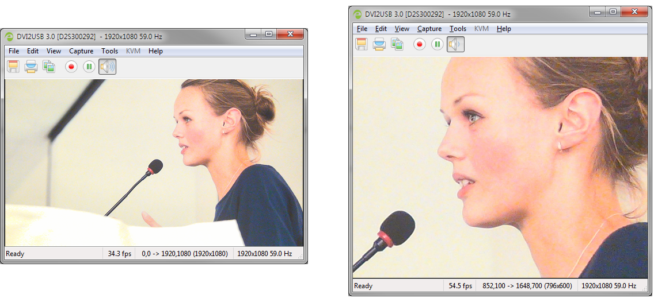Click the Save icon in right window toolbar
The height and width of the screenshot is (302, 658).
point(362,44)
